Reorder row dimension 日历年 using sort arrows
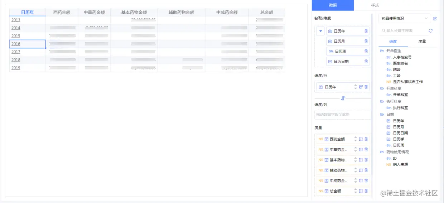 click(356, 87)
